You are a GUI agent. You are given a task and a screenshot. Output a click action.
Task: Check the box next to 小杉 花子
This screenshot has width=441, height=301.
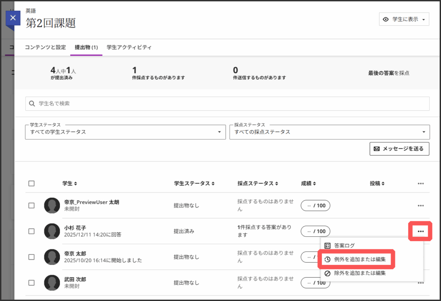coord(31,231)
